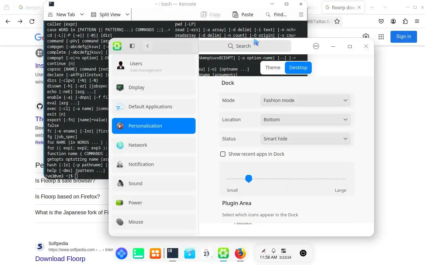Open Firefox hamburger application menu
The image size is (425, 265).
click(417, 22)
